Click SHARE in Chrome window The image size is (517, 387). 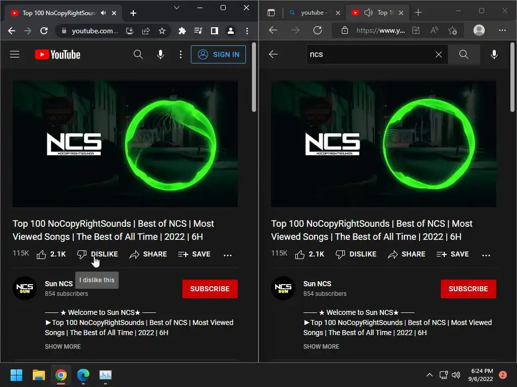148,254
